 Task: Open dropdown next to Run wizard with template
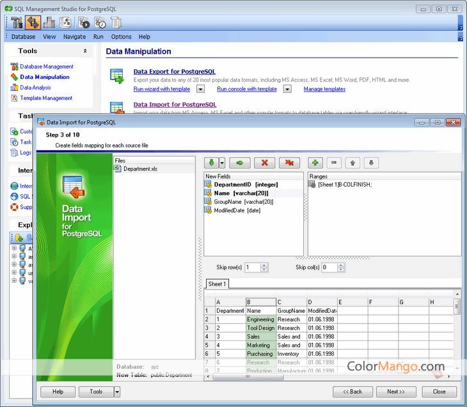tap(200, 89)
